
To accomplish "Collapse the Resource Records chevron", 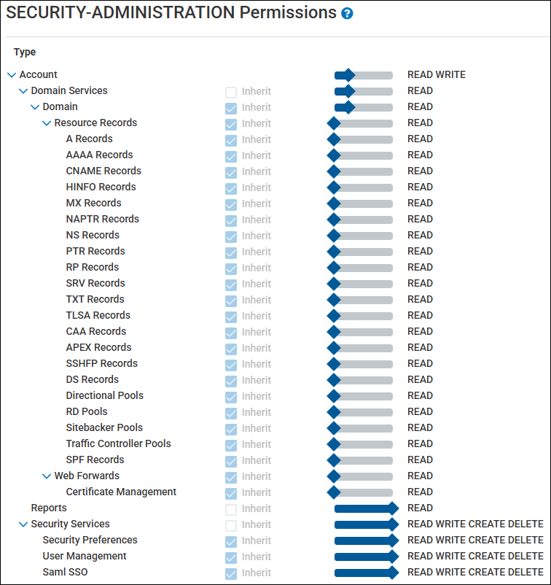I will click(x=47, y=123).
